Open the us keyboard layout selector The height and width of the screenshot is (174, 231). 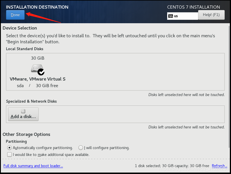tap(183, 16)
